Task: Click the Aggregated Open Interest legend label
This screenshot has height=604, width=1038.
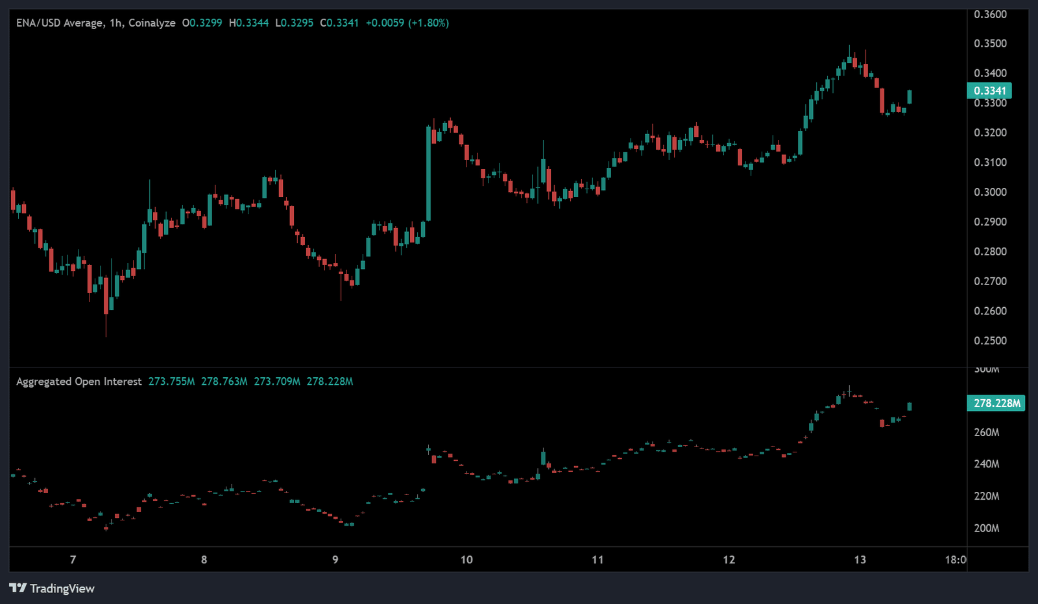Action: pos(78,382)
